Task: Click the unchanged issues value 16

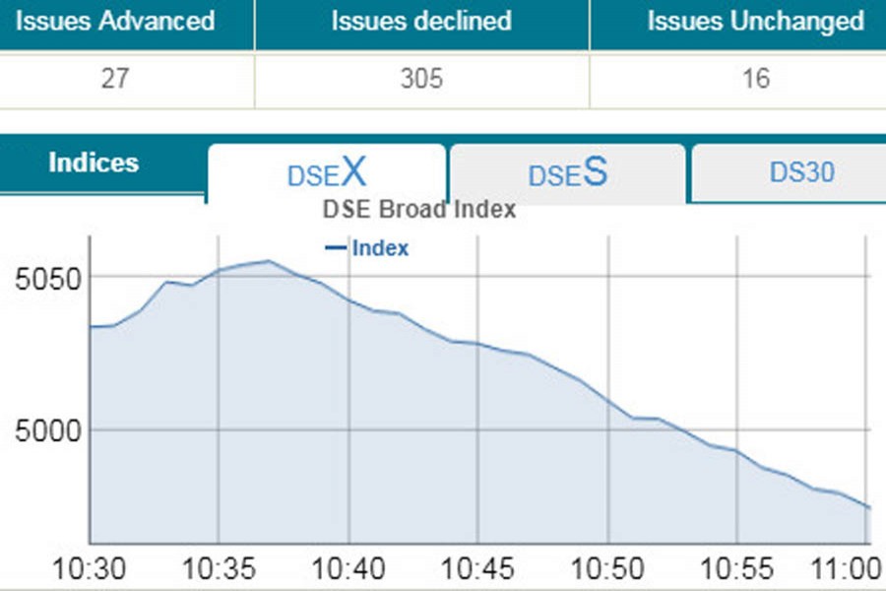Action: coord(755,79)
